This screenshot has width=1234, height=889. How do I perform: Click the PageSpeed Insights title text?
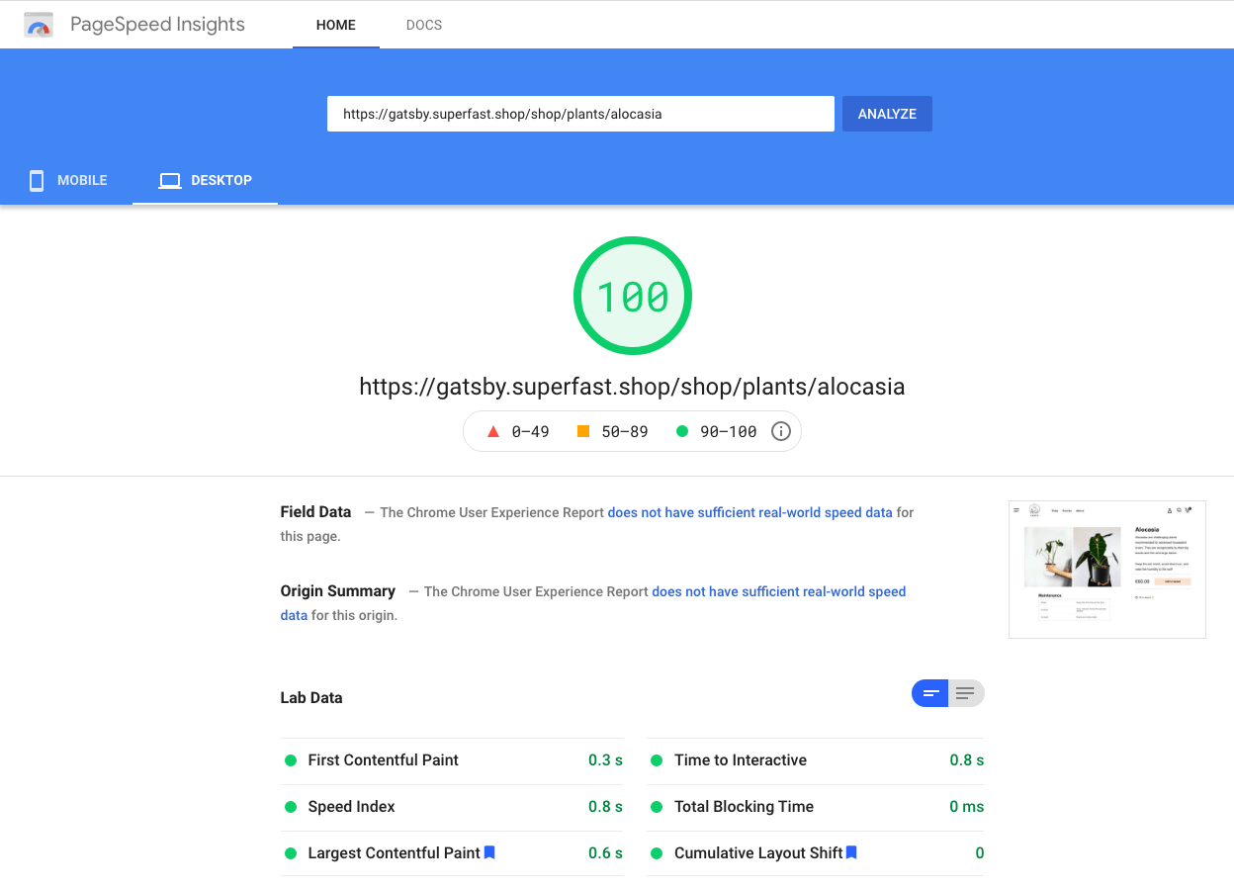tap(157, 25)
